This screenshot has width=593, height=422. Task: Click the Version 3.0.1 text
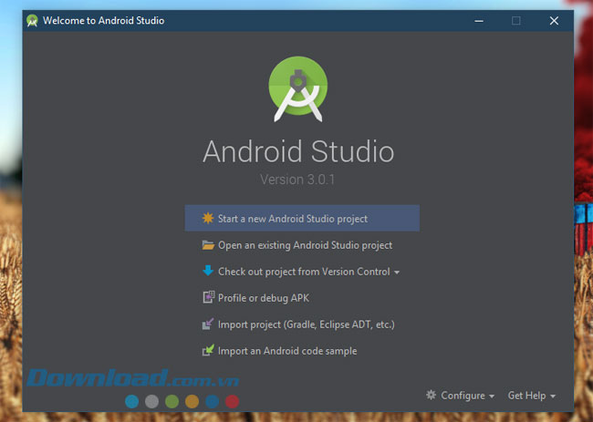tap(297, 180)
